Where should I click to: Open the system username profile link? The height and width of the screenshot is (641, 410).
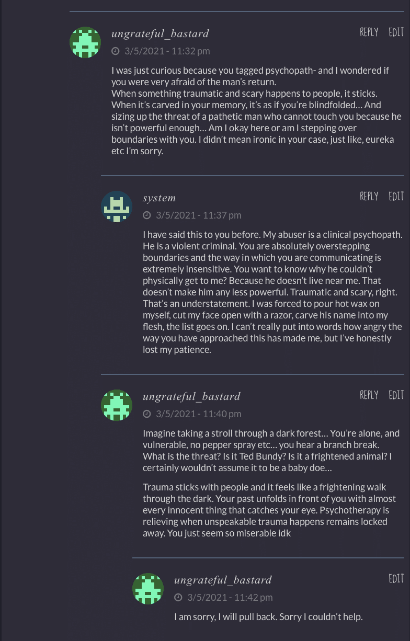[159, 198]
